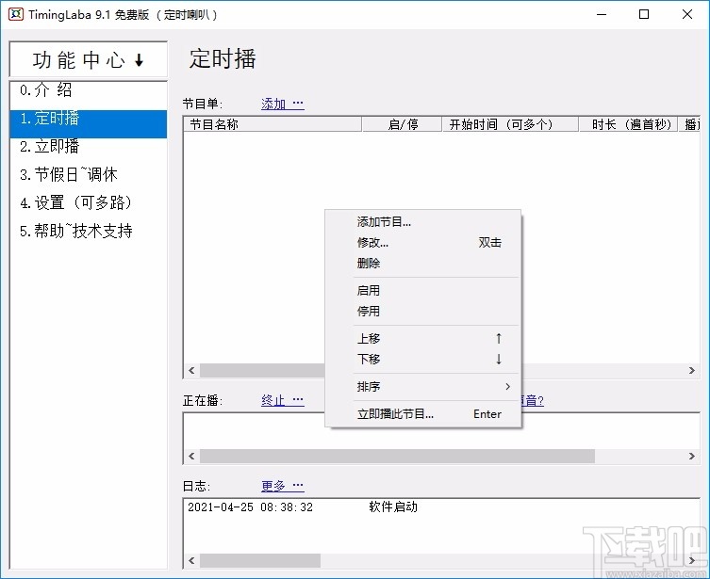The width and height of the screenshot is (710, 579).
Task: Open the 功能中心 dropdown header
Action: (89, 59)
